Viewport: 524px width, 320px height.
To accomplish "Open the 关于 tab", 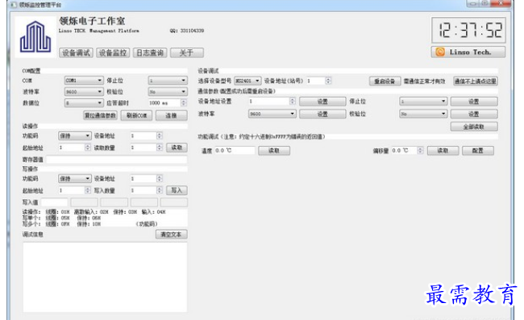I will pos(187,52).
